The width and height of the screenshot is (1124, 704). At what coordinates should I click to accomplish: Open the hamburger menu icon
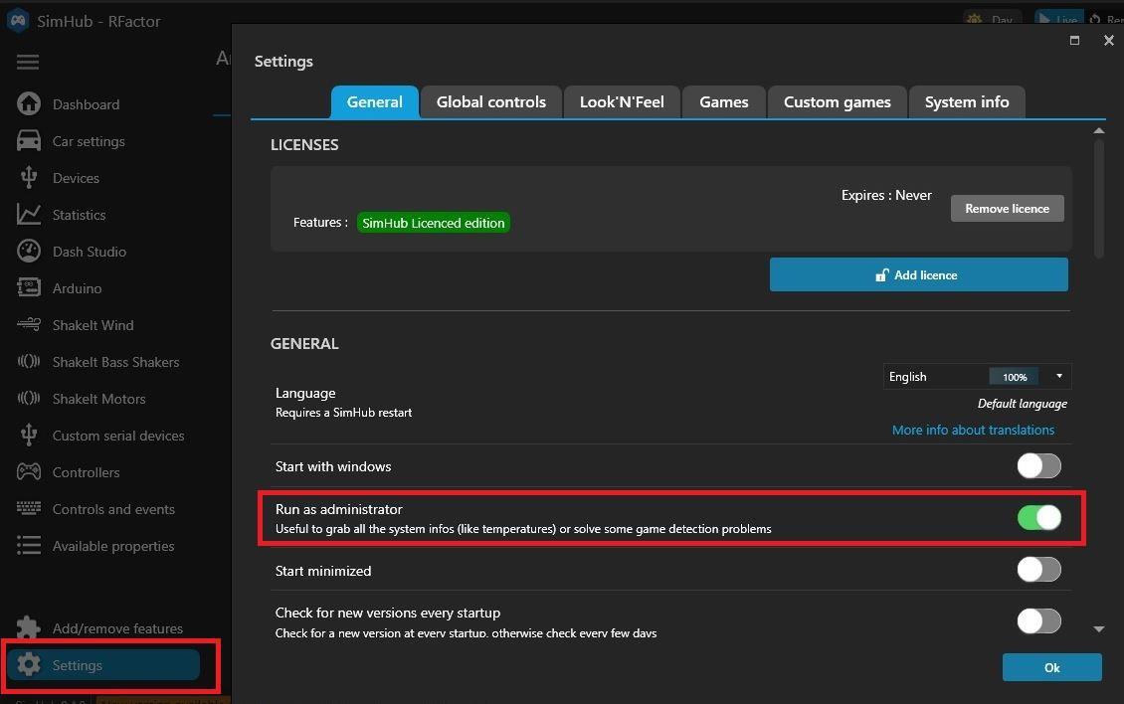pos(28,62)
